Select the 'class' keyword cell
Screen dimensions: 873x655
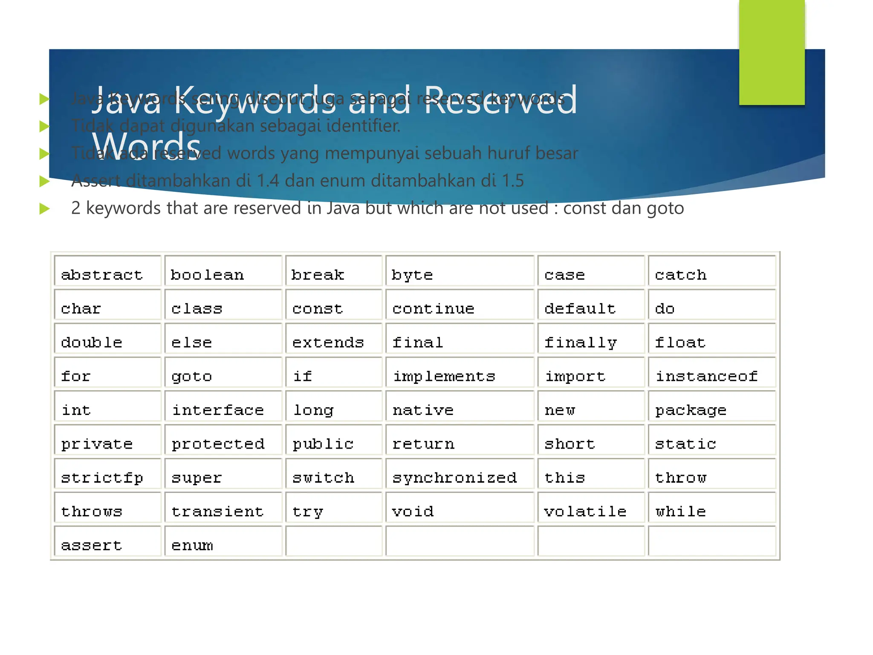[x=223, y=304]
